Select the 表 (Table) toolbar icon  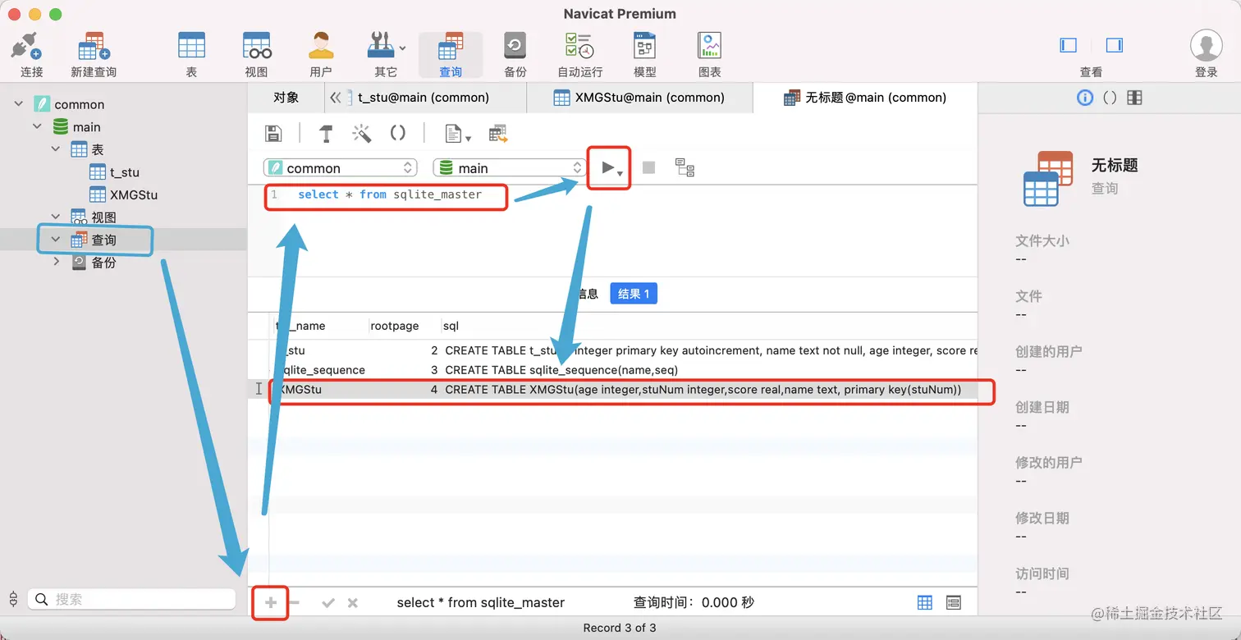click(x=191, y=54)
